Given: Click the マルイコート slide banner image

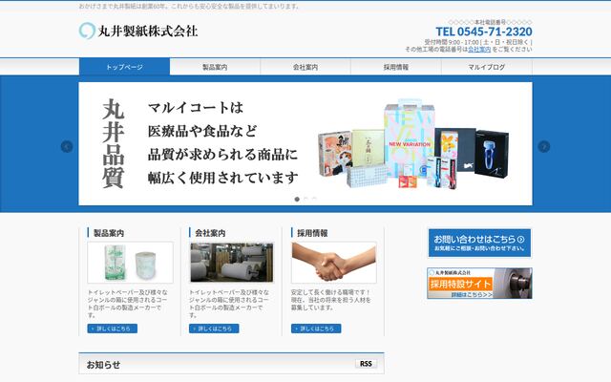Looking at the screenshot, I should click(305, 143).
